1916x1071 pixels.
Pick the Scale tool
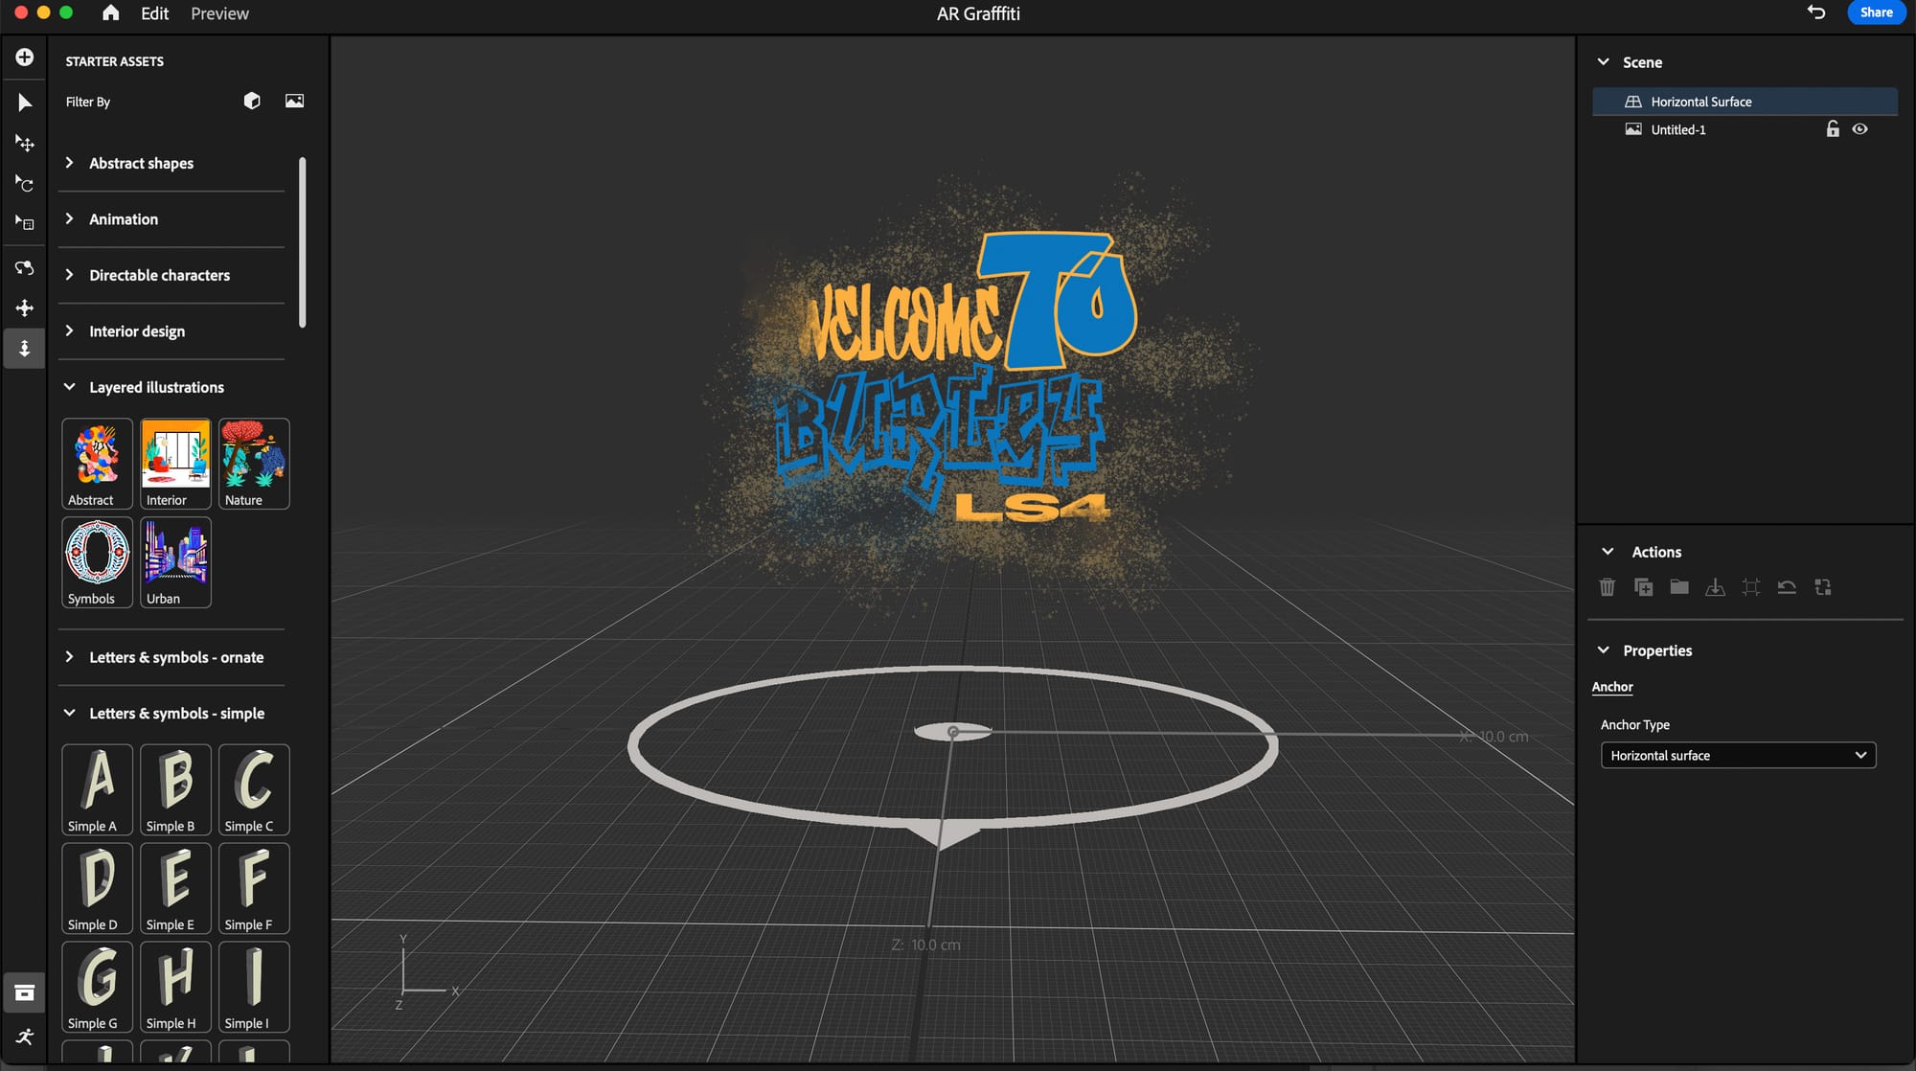click(x=25, y=223)
